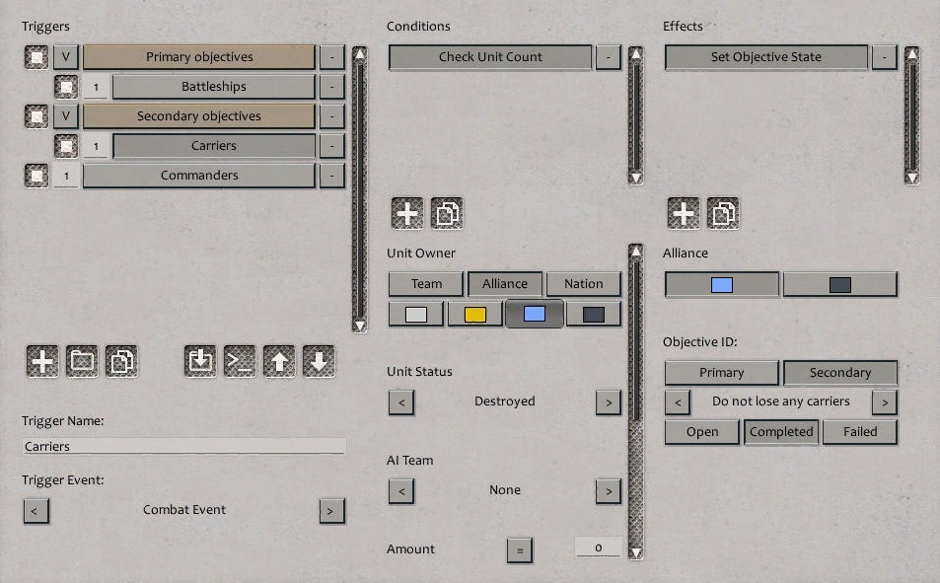Toggle the checkbox for the Carriers trigger
Screen dimensions: 940x583
click(x=65, y=145)
